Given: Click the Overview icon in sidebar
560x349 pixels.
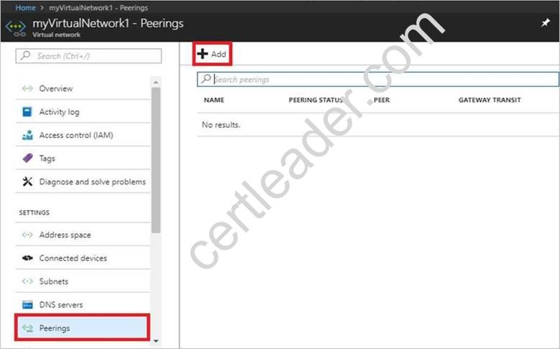Looking at the screenshot, I should tap(27, 89).
